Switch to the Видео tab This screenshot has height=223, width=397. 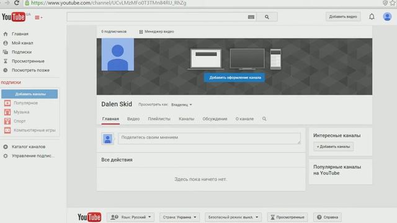133,119
